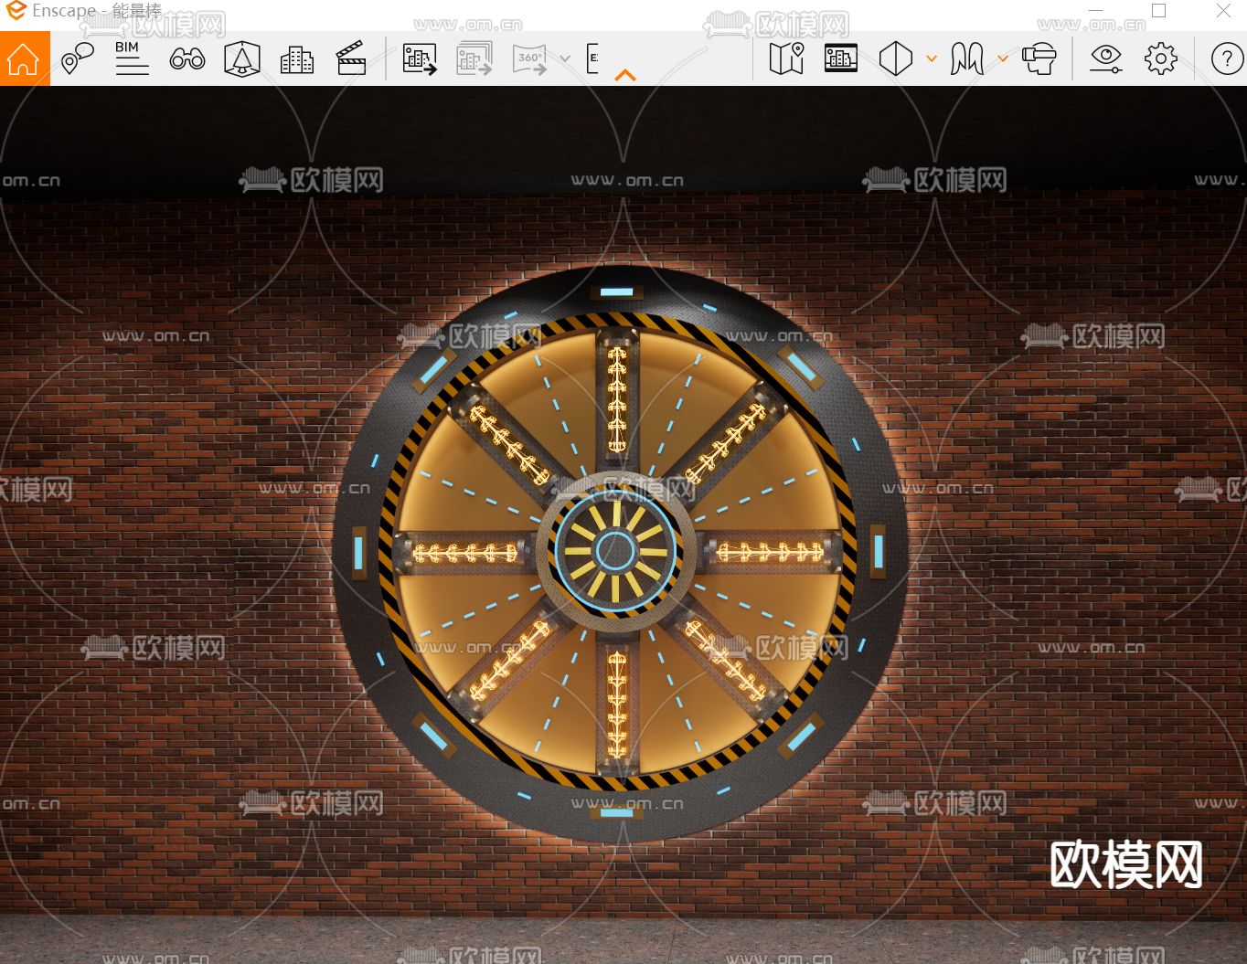Open the Video Editor clapperboard
Screen dimensions: 1247x964
[x=351, y=59]
